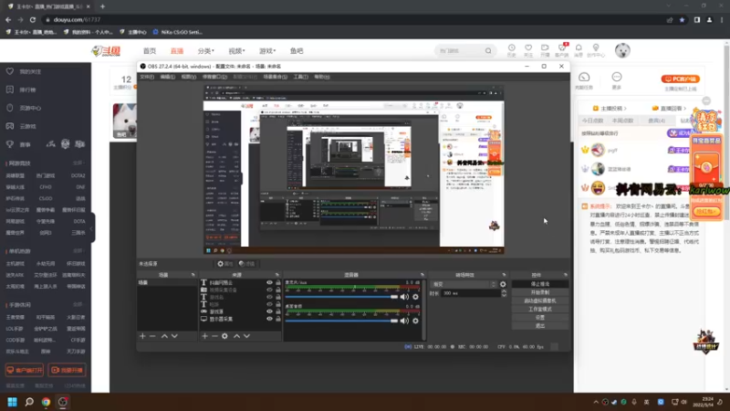This screenshot has width=730, height=411.
Task: Toggle visibility of the game capture source
Action: point(269,311)
